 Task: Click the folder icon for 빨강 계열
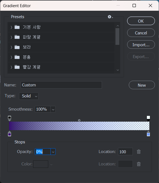[17, 67]
